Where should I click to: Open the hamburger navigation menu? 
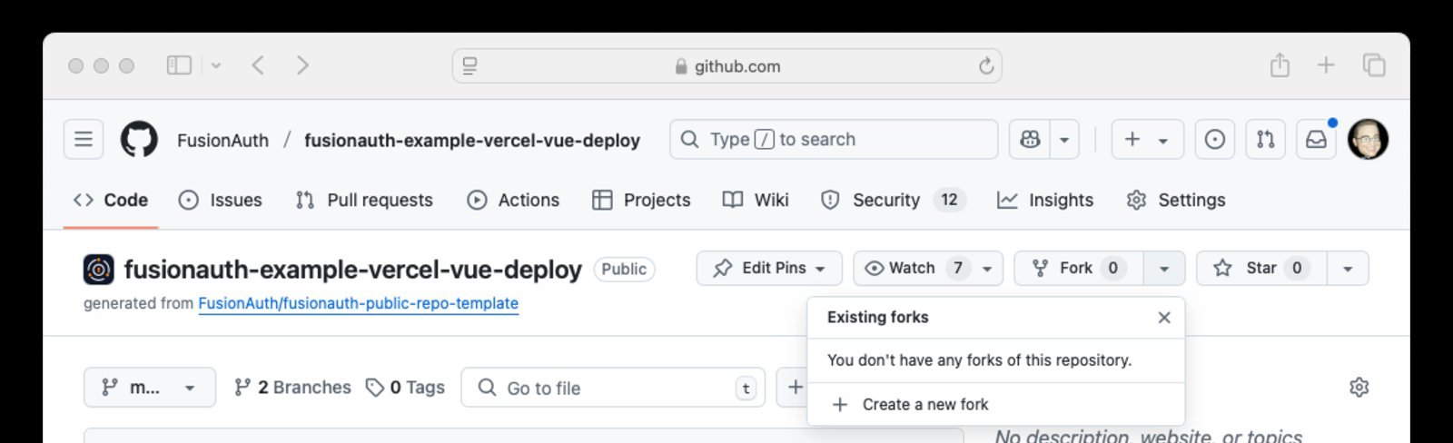pyautogui.click(x=84, y=140)
